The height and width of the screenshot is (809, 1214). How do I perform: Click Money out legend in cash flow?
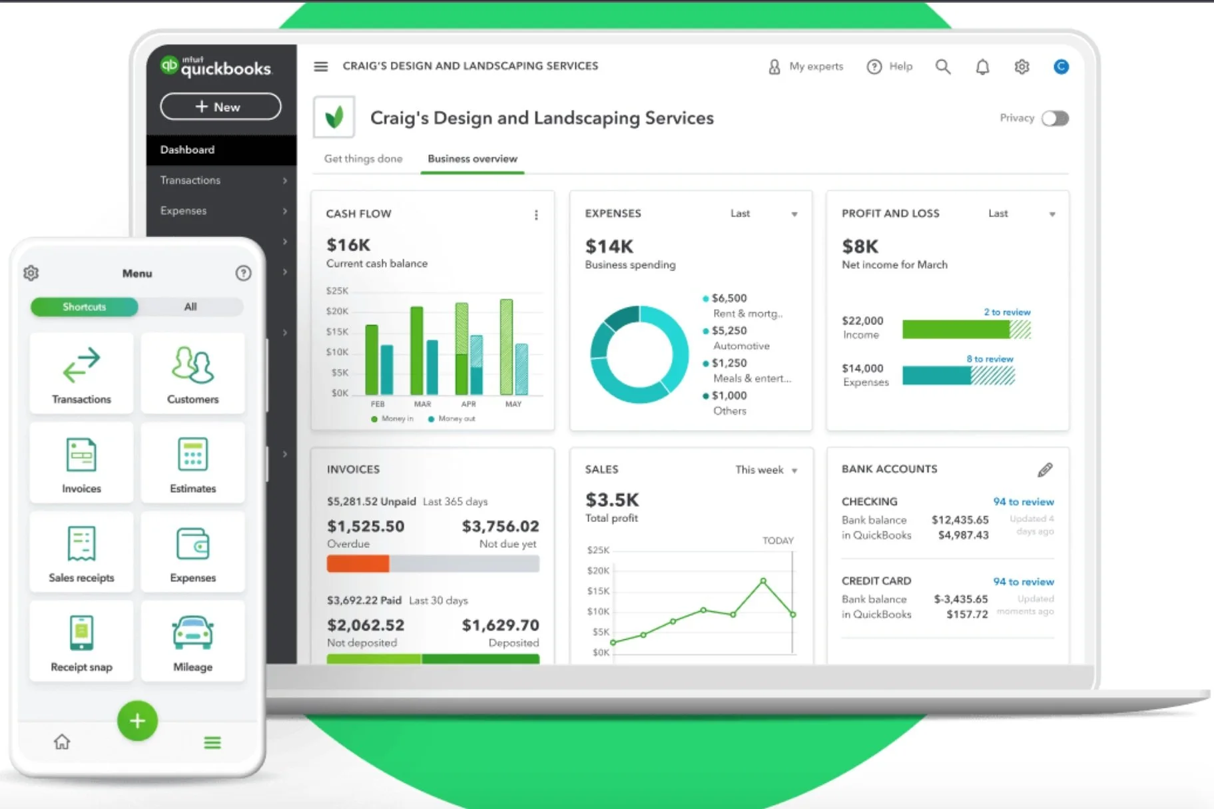point(452,419)
